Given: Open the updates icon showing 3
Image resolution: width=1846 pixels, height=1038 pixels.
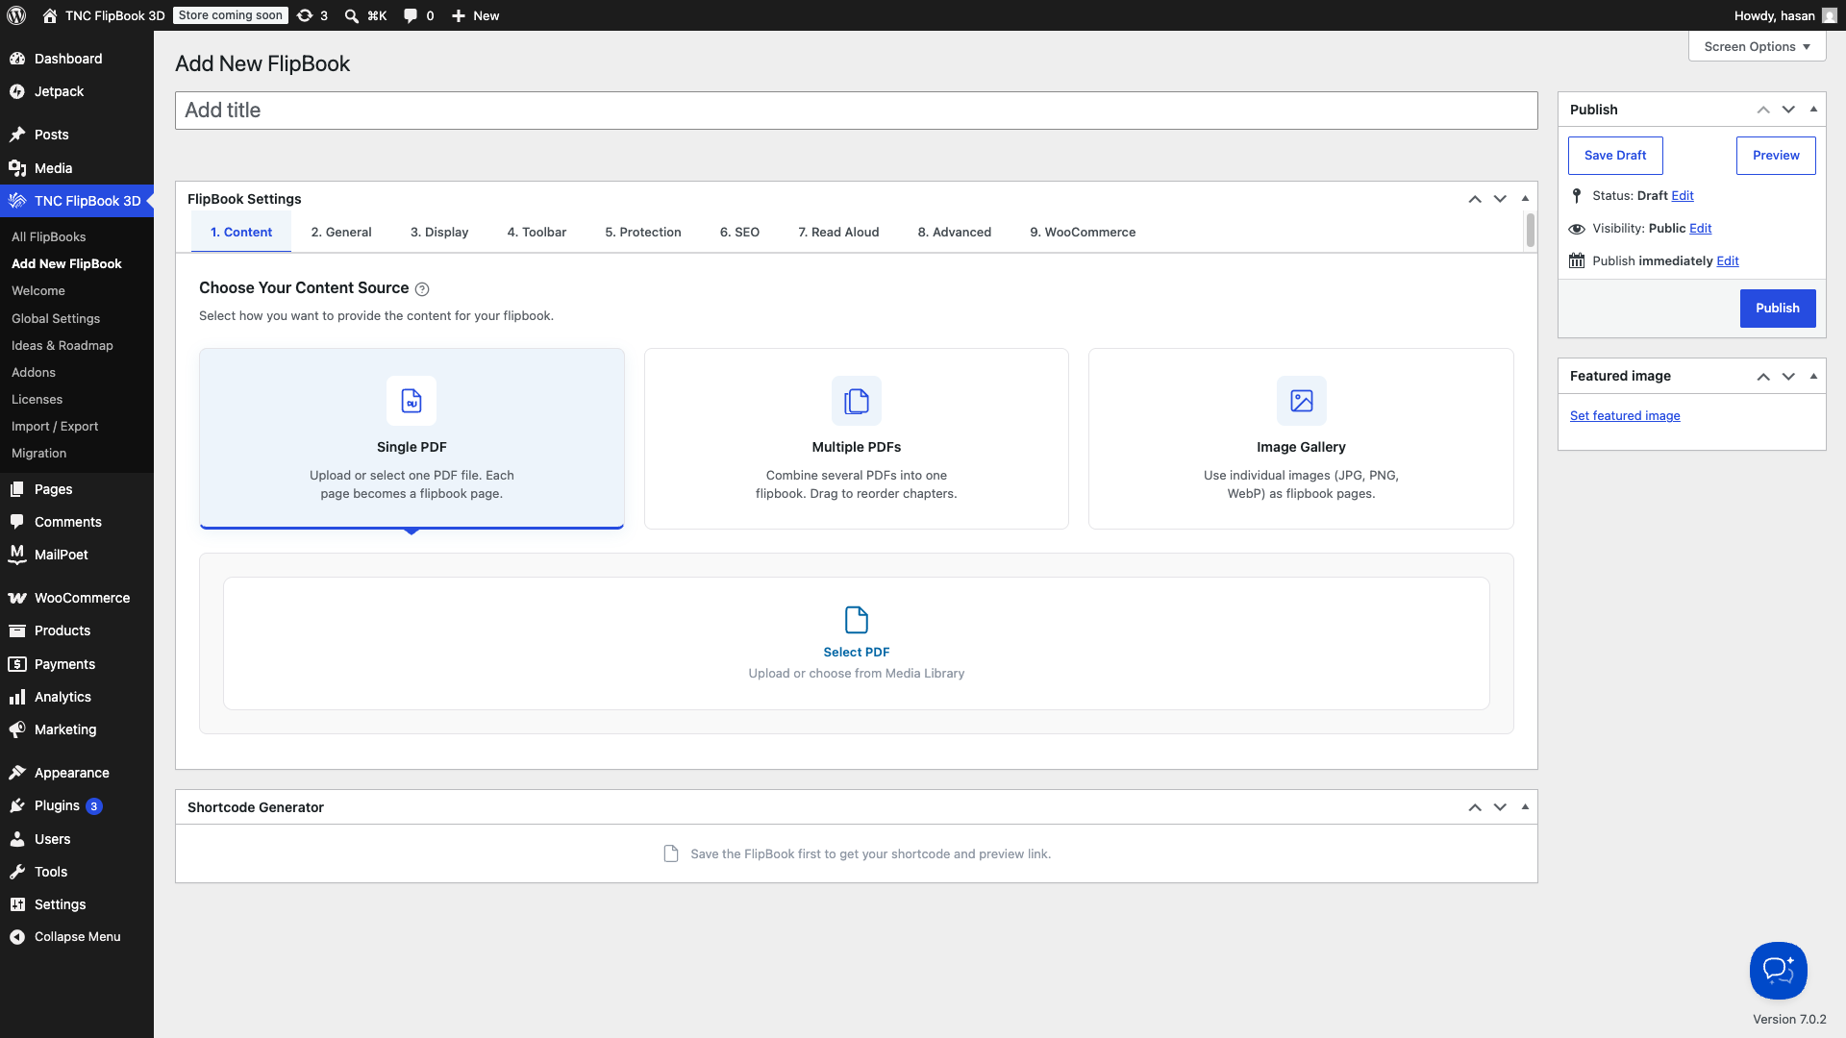Looking at the screenshot, I should [x=305, y=15].
